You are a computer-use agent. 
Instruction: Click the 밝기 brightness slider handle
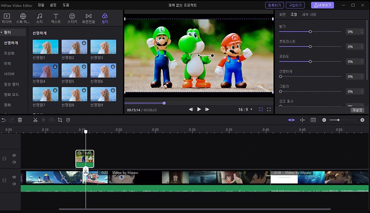point(310,32)
